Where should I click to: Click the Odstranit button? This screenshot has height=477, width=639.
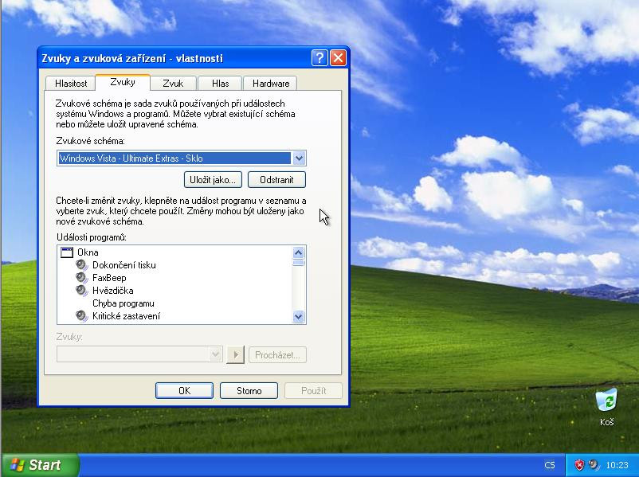[x=276, y=180]
